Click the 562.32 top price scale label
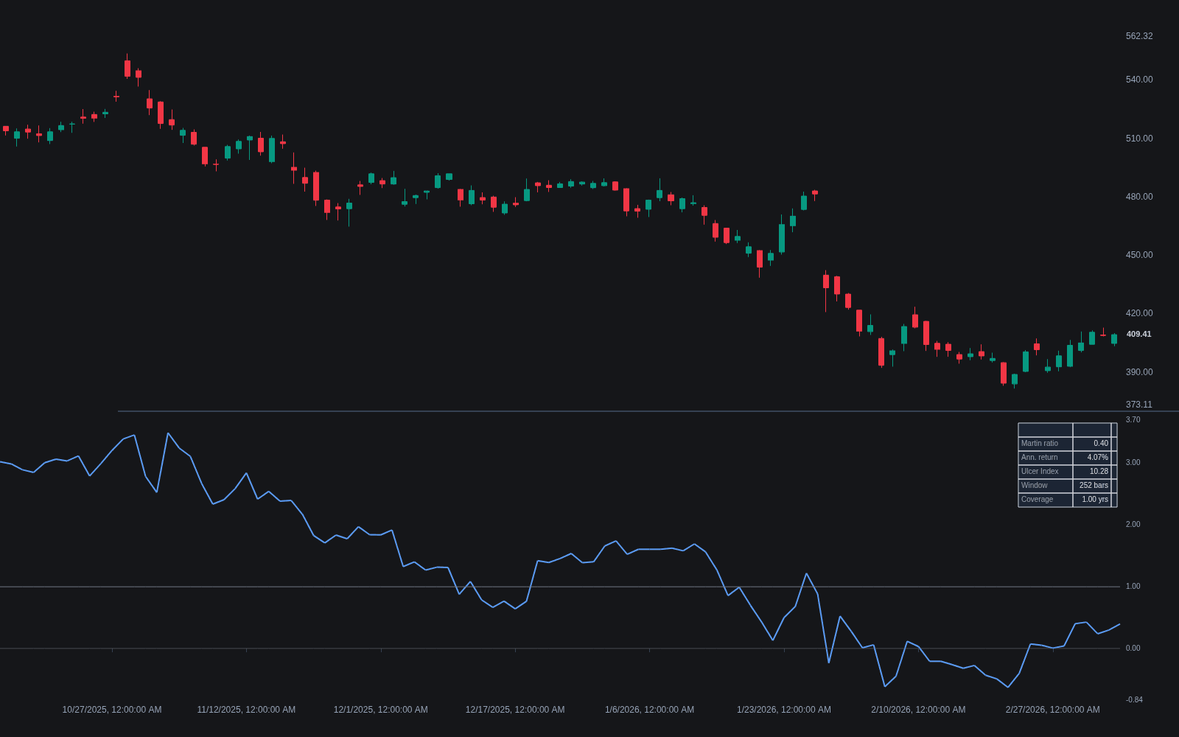 tap(1139, 36)
